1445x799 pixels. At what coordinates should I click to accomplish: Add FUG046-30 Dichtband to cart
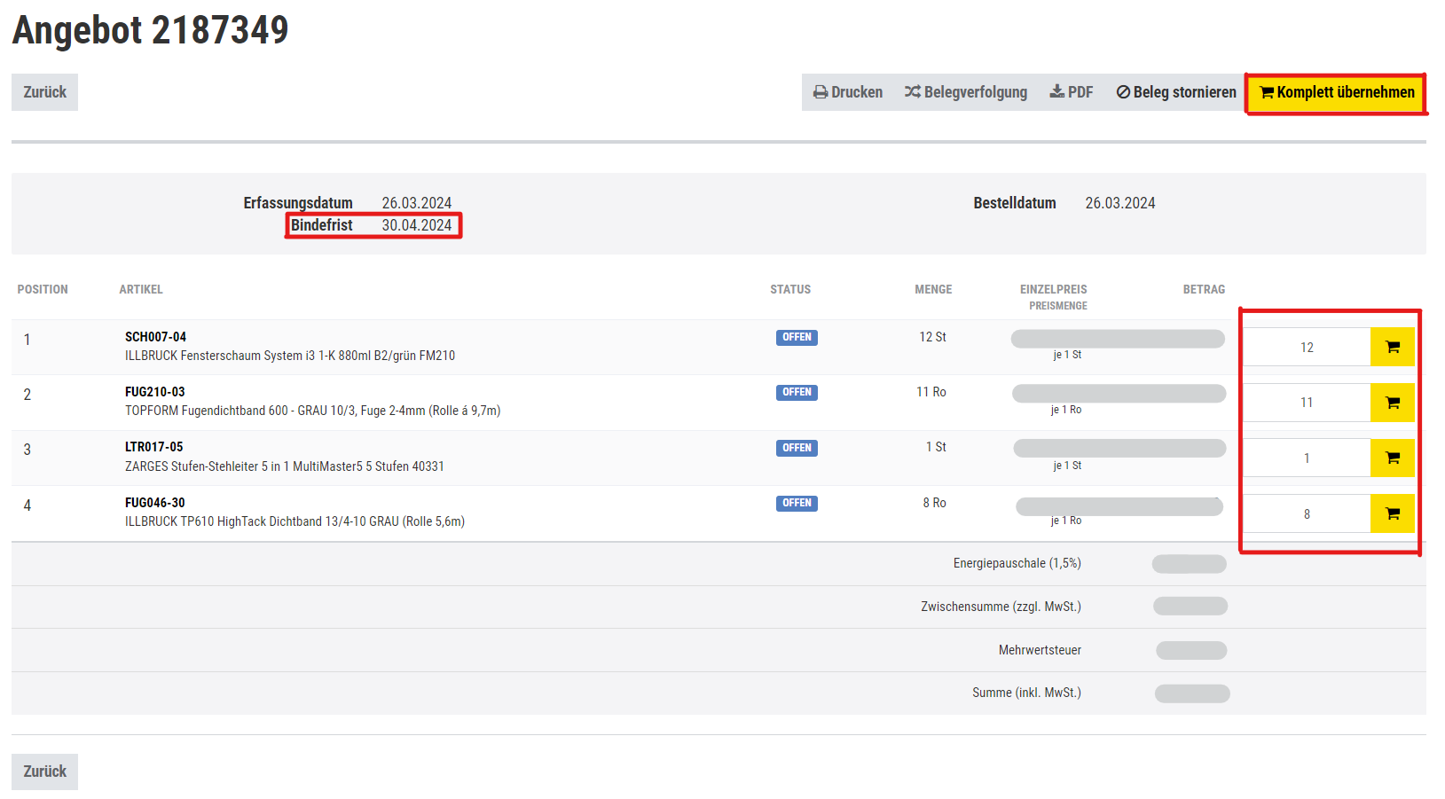(x=1392, y=514)
